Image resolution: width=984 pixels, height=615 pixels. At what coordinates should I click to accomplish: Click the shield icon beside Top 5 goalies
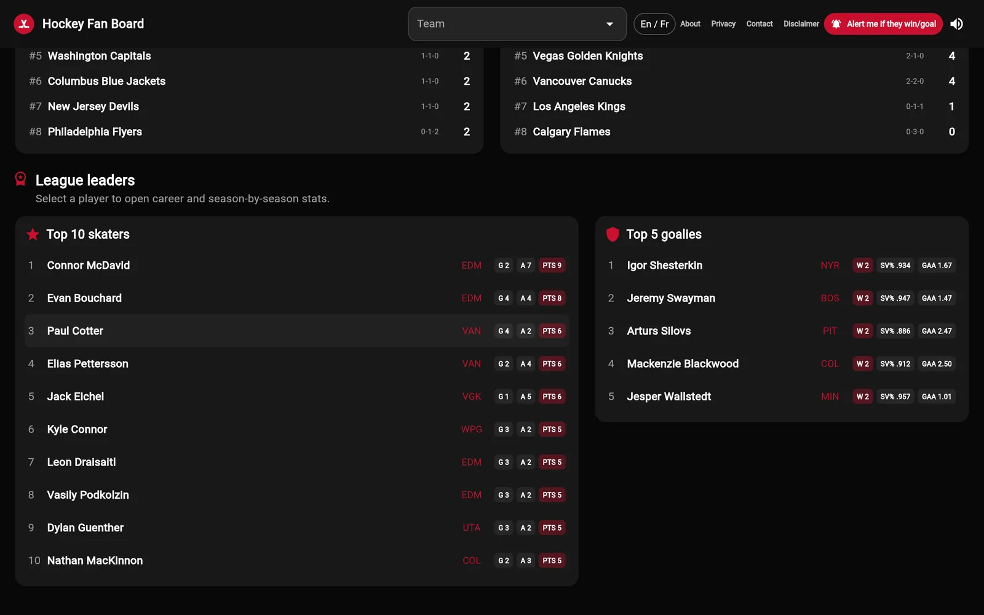[x=613, y=234]
